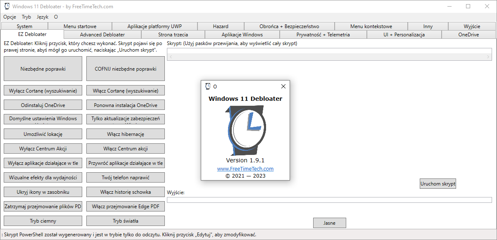
Task: Open the O menu item
Action: point(56,17)
